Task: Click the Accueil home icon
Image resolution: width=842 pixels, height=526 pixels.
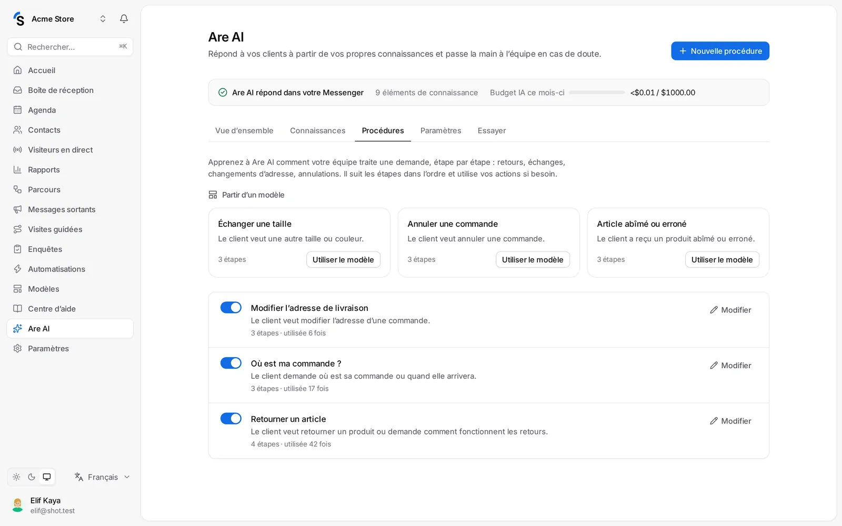Action: [x=17, y=70]
